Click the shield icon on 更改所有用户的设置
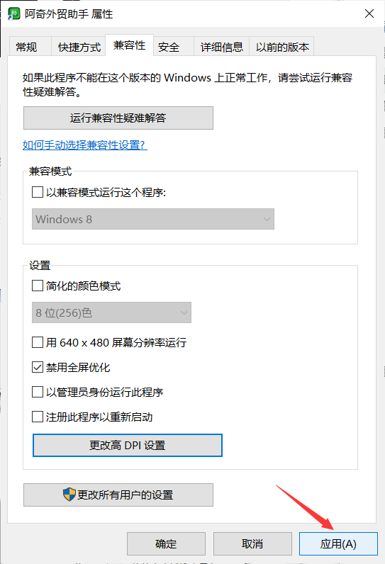 click(x=69, y=495)
